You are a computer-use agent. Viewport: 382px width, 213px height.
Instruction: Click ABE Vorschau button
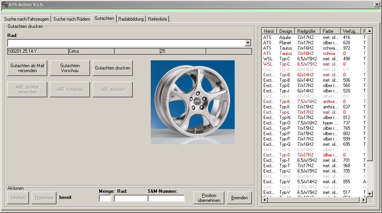point(70,89)
